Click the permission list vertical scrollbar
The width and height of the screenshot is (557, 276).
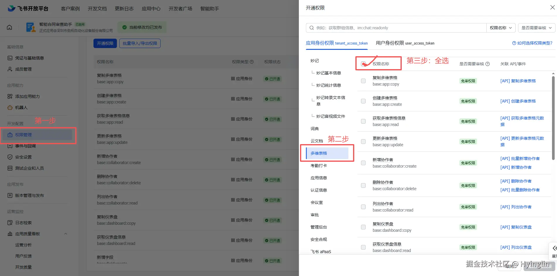coord(553,118)
